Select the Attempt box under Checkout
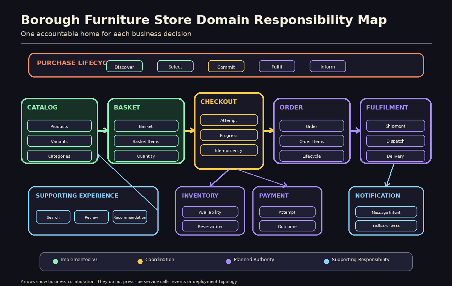Screen dimensions: 452x286 tap(229, 120)
